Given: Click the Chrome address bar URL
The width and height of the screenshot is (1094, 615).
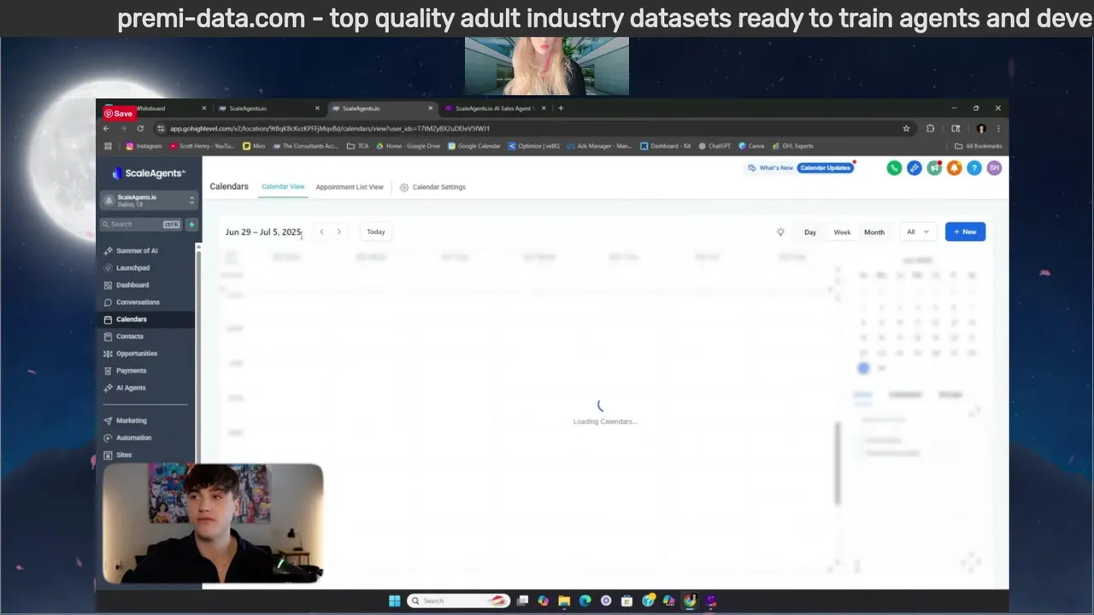Looking at the screenshot, I should [x=330, y=128].
